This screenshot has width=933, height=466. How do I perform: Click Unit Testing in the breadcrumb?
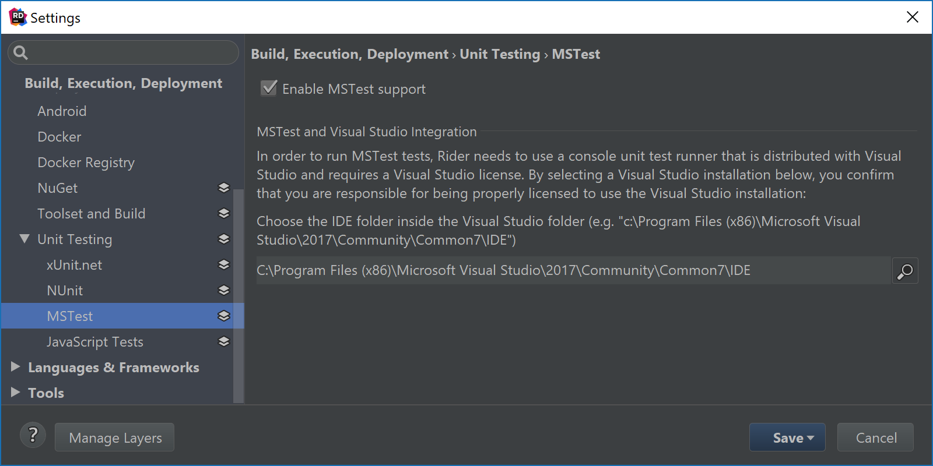(x=500, y=54)
